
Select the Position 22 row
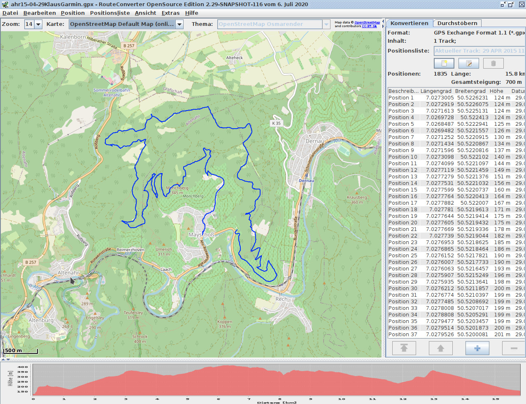tap(456, 236)
